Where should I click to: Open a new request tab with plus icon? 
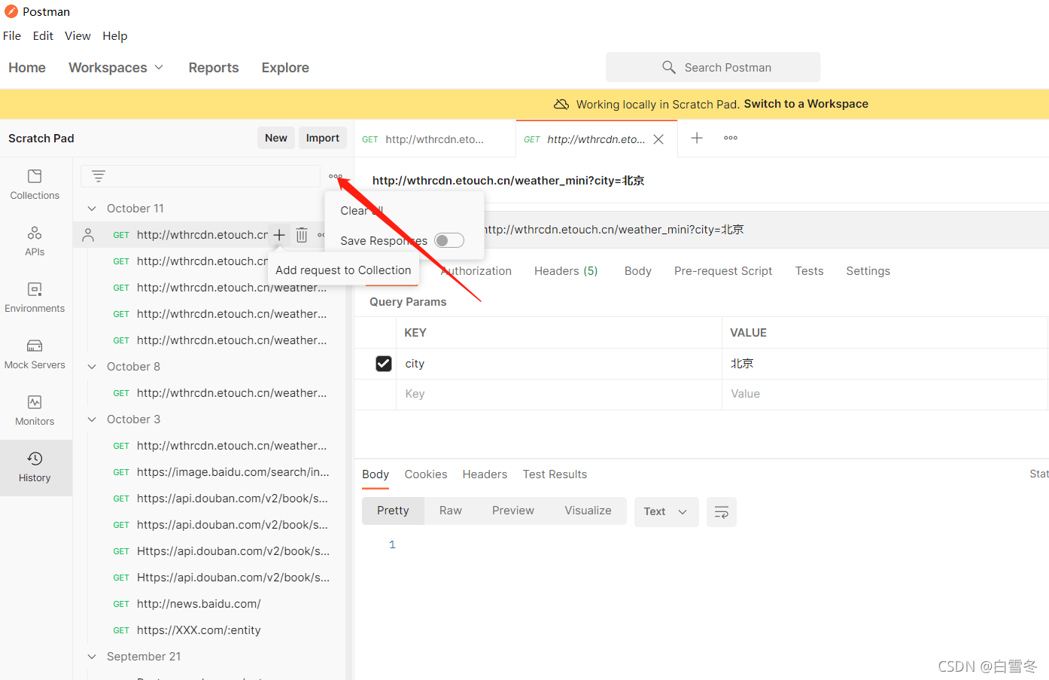pos(697,138)
